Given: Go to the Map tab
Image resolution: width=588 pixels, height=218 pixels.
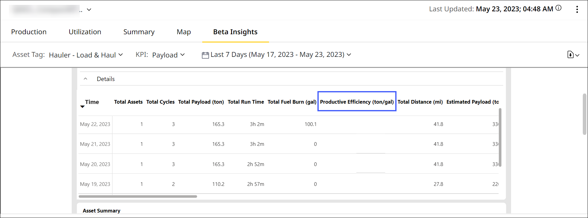Looking at the screenshot, I should [x=184, y=32].
